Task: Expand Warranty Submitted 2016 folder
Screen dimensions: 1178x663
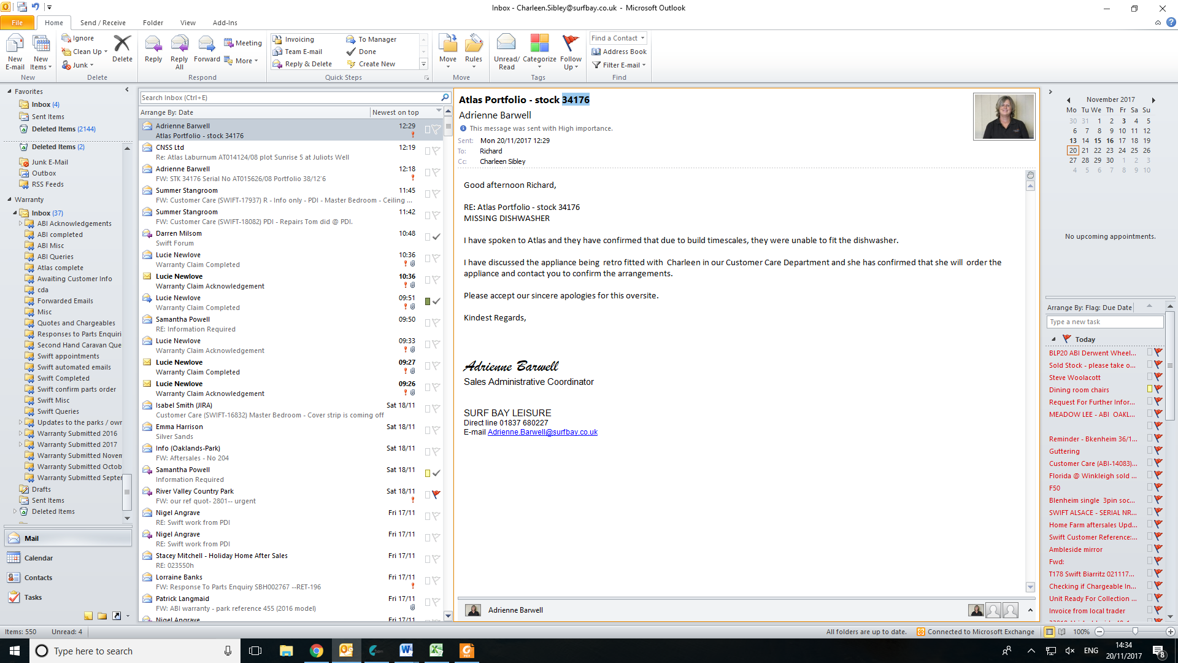Action: [x=20, y=433]
